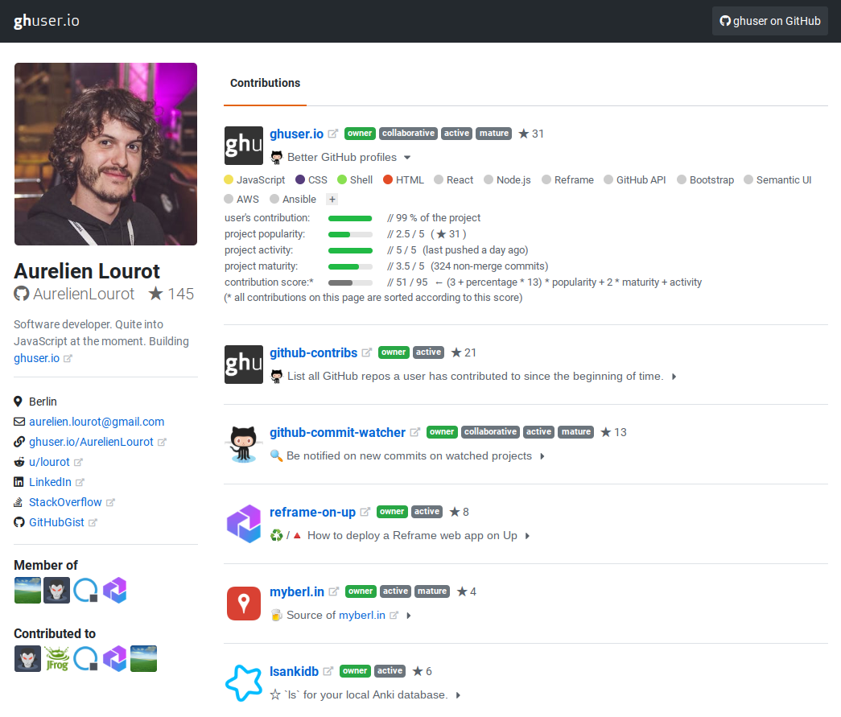Open the github-commit-watcher repository link
The height and width of the screenshot is (717, 841).
(x=337, y=432)
